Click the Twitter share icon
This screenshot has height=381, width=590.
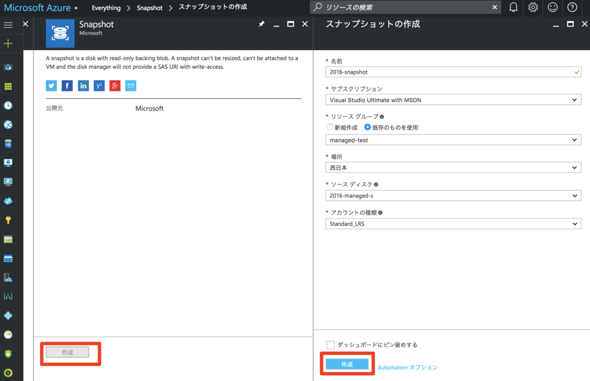(51, 86)
